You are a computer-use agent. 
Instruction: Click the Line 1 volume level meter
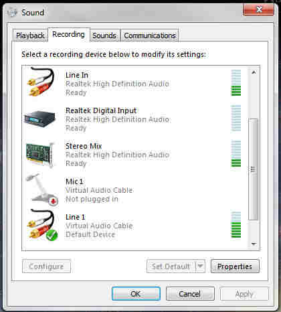click(236, 225)
